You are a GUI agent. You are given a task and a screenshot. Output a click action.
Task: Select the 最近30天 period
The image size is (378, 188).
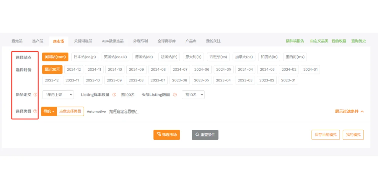[x=52, y=69]
